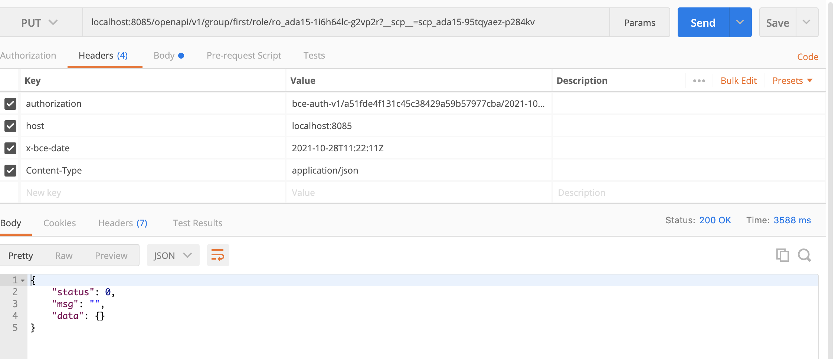Open the Pre-request Script tab
The height and width of the screenshot is (359, 835).
pos(244,56)
